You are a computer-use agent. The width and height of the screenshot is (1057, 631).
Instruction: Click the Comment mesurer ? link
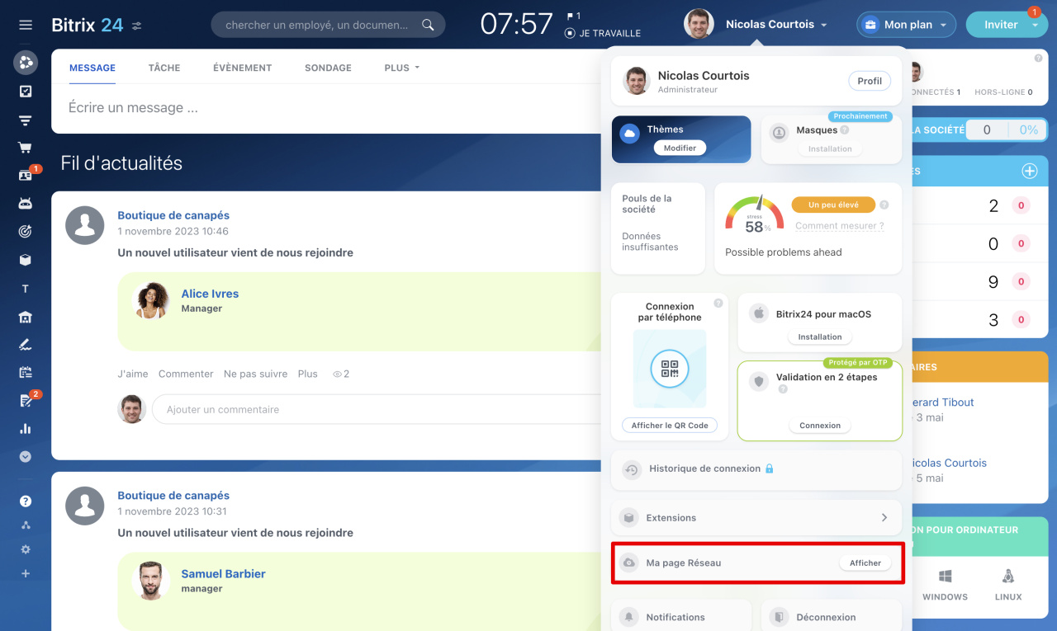[x=840, y=225]
